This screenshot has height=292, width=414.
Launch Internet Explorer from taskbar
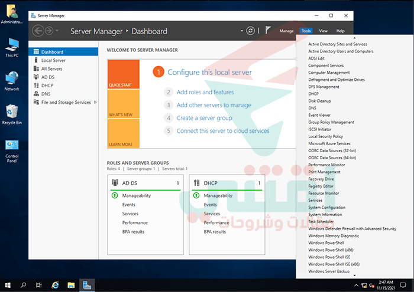pyautogui.click(x=55, y=285)
